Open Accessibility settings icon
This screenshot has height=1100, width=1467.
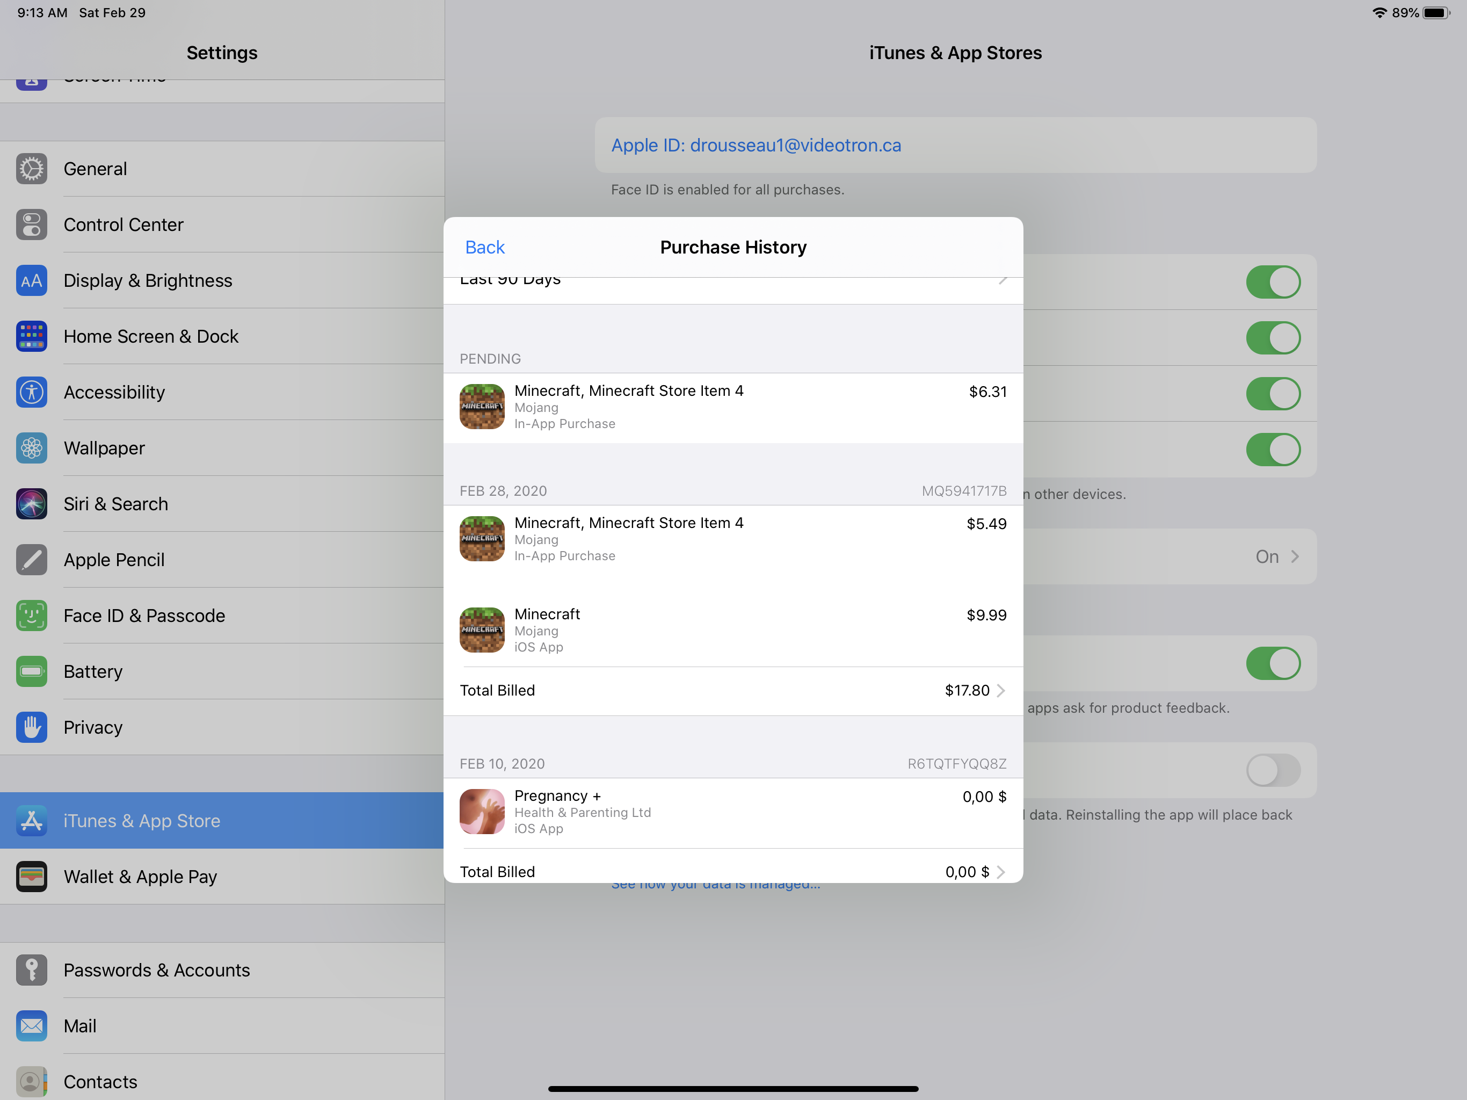31,392
